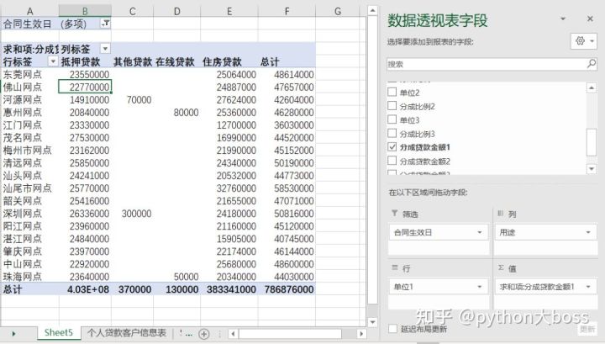Click the filter icon for 合同生效日
Image resolution: width=605 pixels, height=344 pixels.
click(105, 24)
